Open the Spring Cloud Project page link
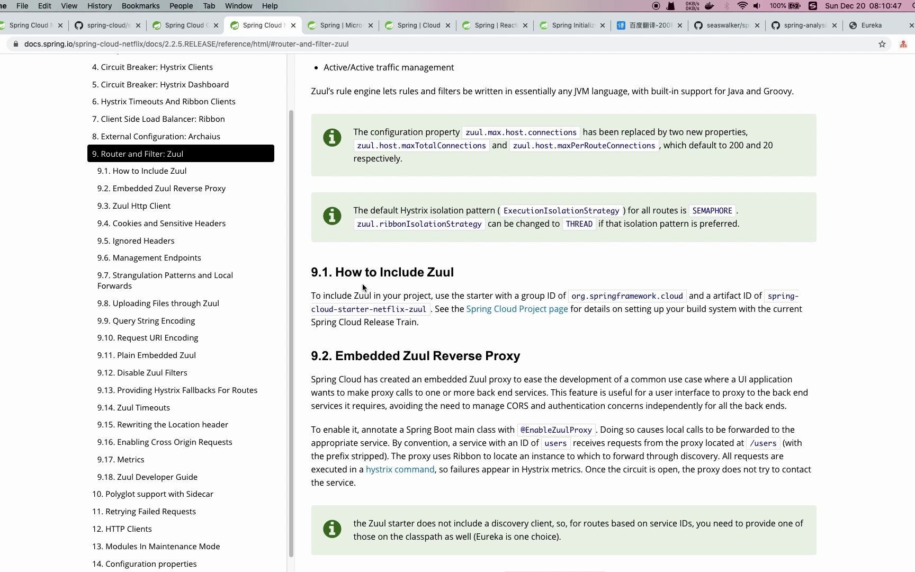The width and height of the screenshot is (915, 572). point(517,309)
